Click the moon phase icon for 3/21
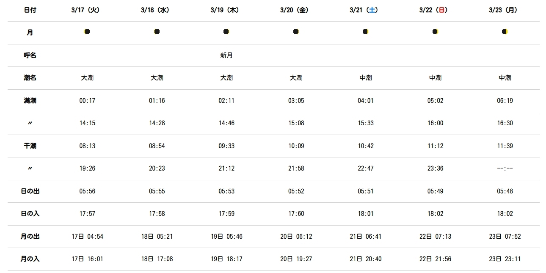This screenshot has width=546, height=273. 365,32
